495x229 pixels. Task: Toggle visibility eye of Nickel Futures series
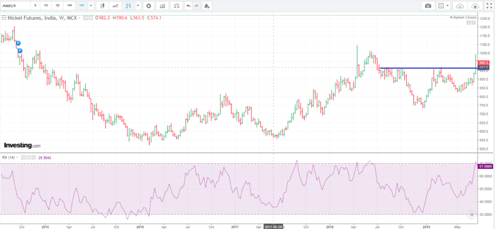(85, 18)
